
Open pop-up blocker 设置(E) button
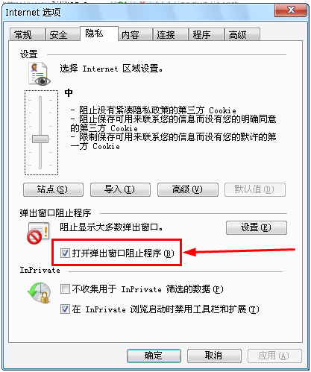coord(257,227)
